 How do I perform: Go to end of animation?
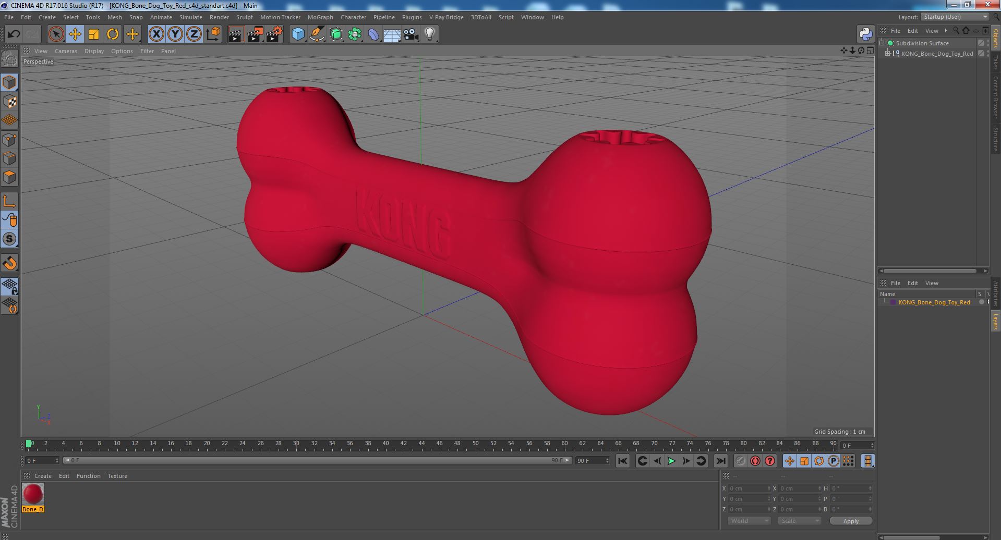[720, 461]
